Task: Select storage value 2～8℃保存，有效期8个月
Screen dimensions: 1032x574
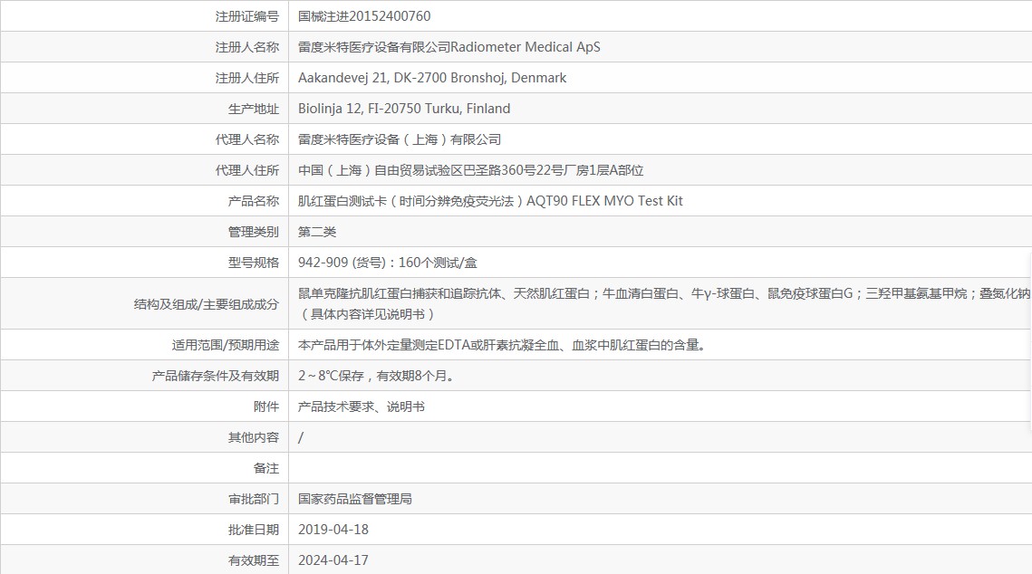Action: 376,376
